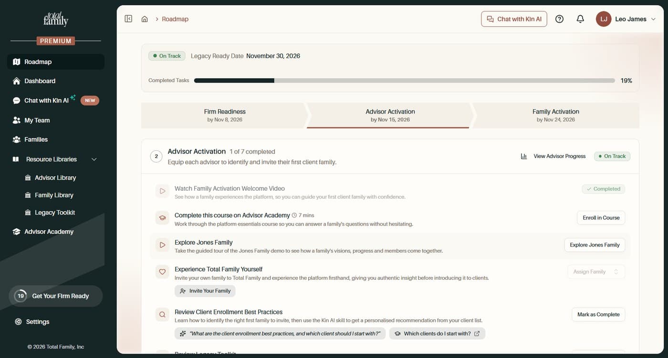Click the Advisor Library building icon
Screen dimensions: 668x358
(x=28, y=178)
